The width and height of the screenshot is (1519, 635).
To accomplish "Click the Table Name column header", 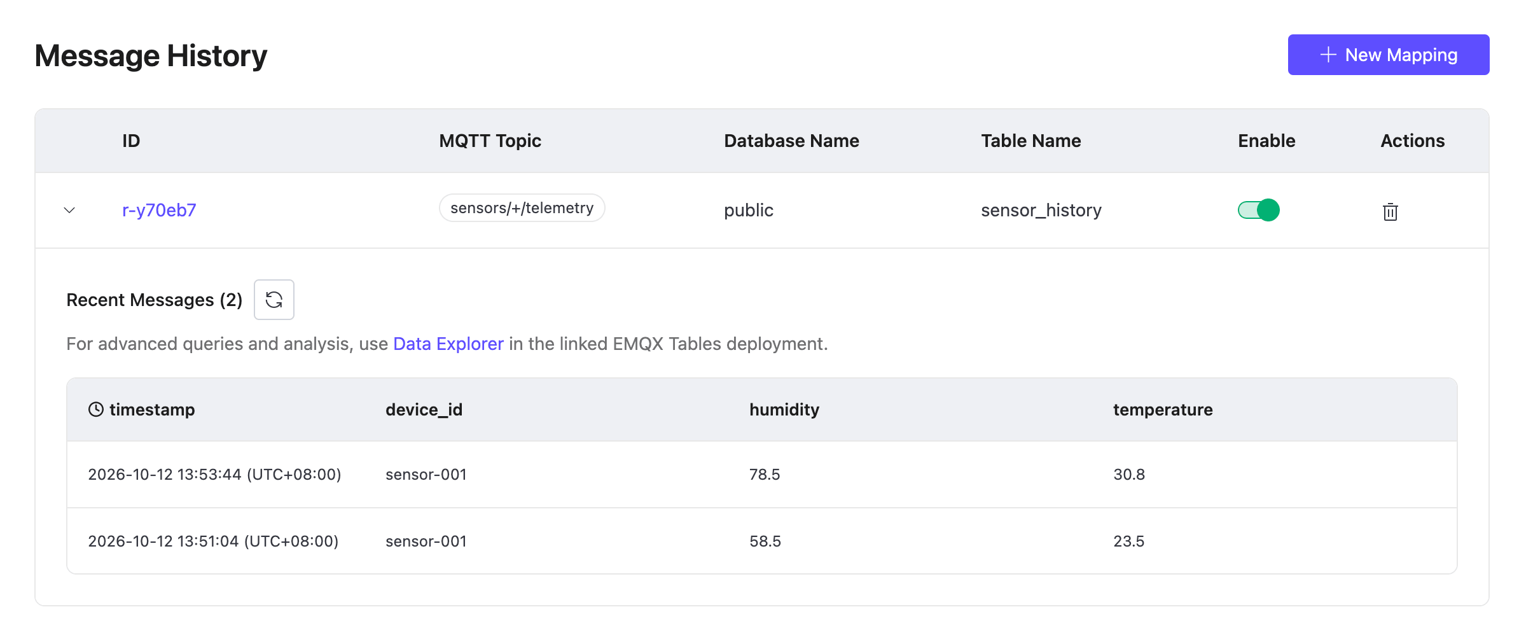I will (x=1030, y=141).
